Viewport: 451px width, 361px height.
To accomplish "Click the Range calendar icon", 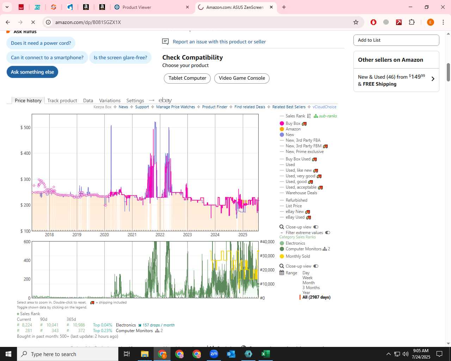I will point(282,273).
